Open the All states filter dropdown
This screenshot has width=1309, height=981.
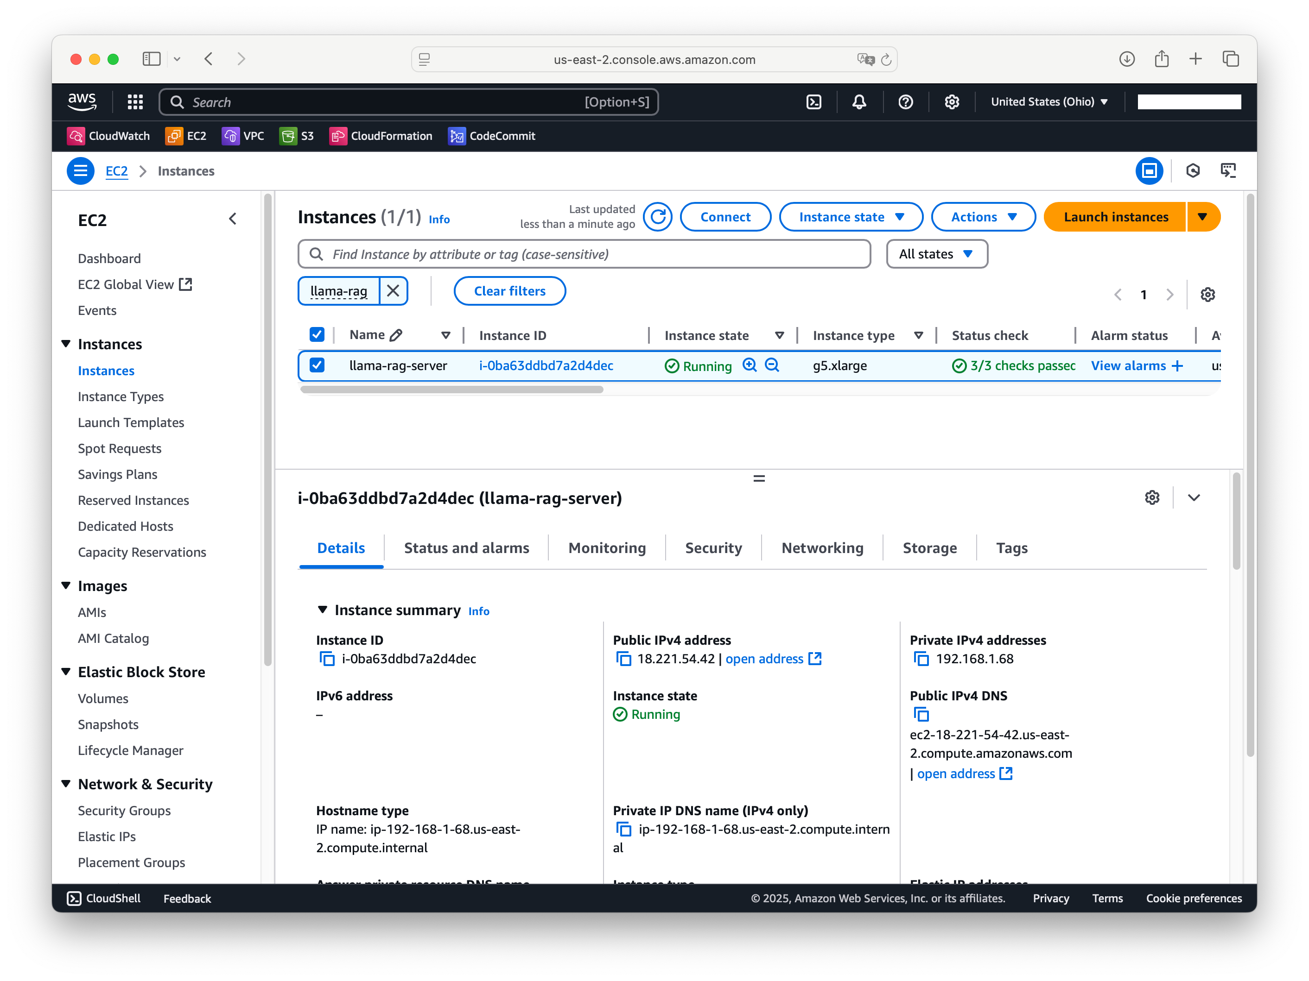click(936, 254)
